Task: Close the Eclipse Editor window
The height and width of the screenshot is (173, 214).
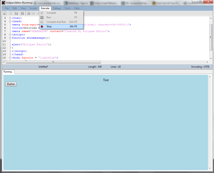Action: click(x=208, y=2)
